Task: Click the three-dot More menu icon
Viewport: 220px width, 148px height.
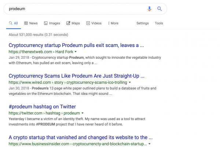Action: [x=109, y=23]
